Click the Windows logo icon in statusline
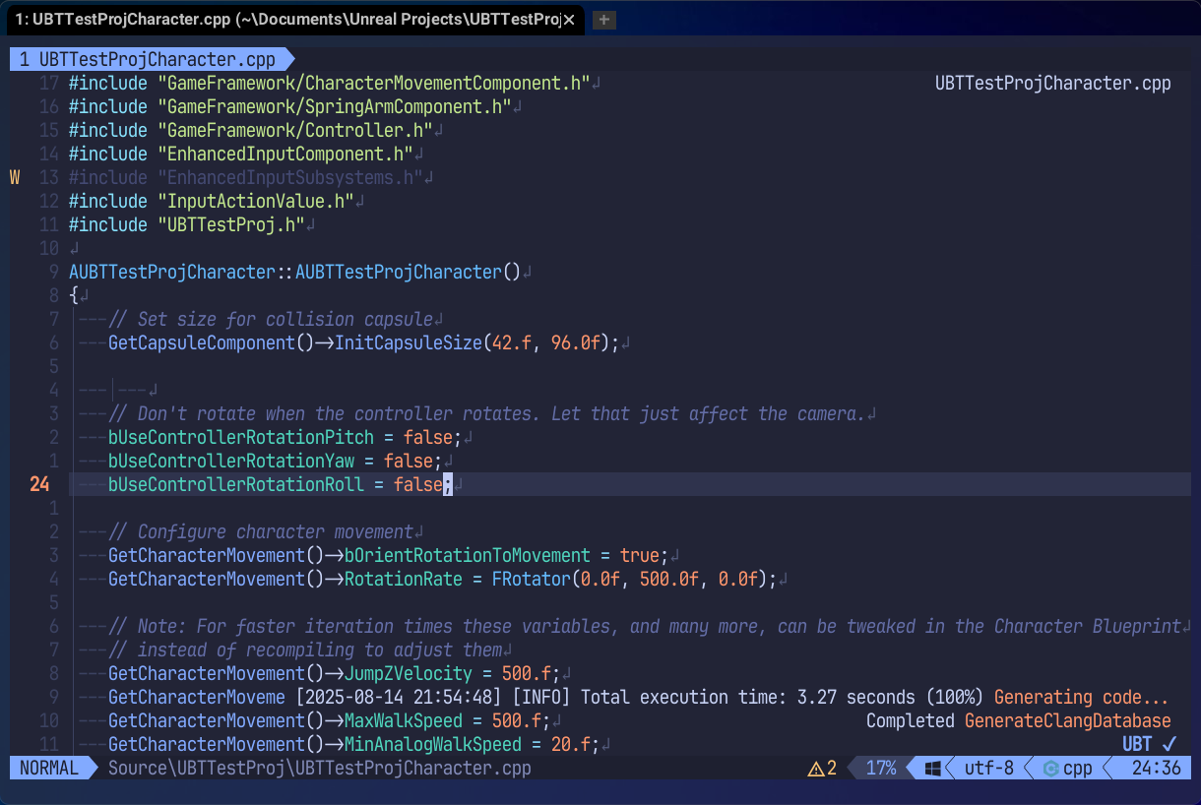The height and width of the screenshot is (805, 1201). tap(932, 769)
